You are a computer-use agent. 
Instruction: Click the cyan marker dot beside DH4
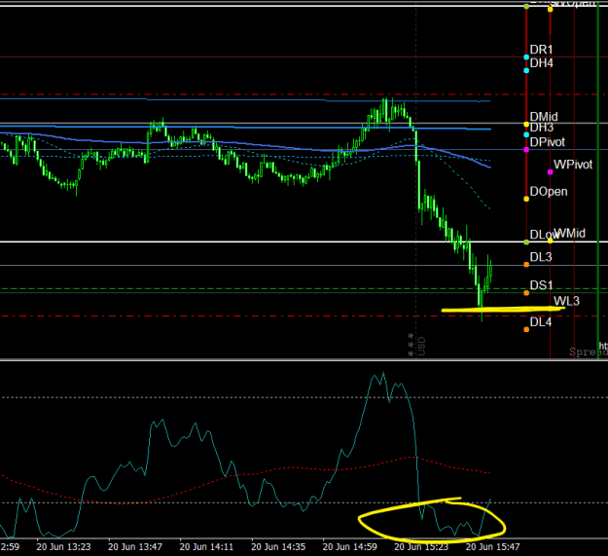click(x=526, y=71)
